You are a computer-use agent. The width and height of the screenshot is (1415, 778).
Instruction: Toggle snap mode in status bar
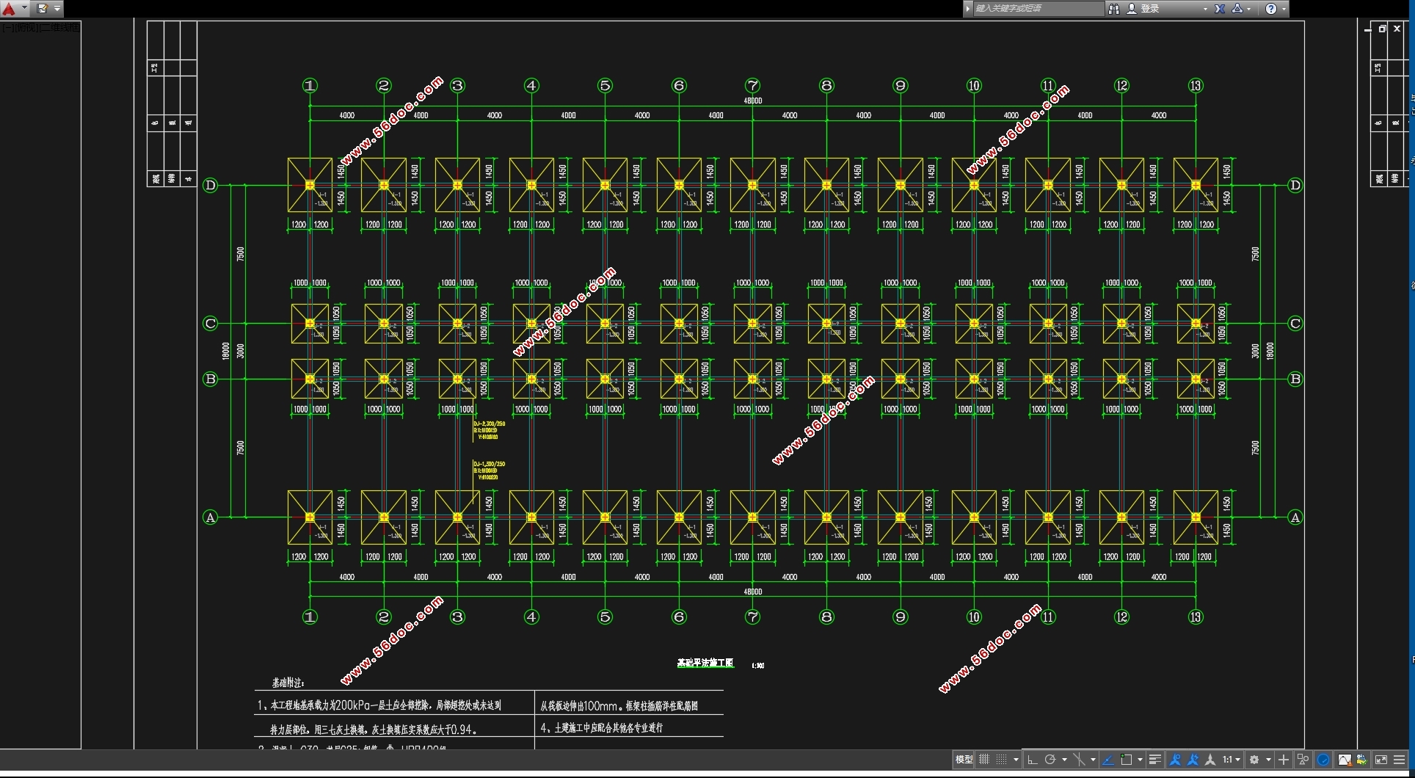click(1001, 760)
